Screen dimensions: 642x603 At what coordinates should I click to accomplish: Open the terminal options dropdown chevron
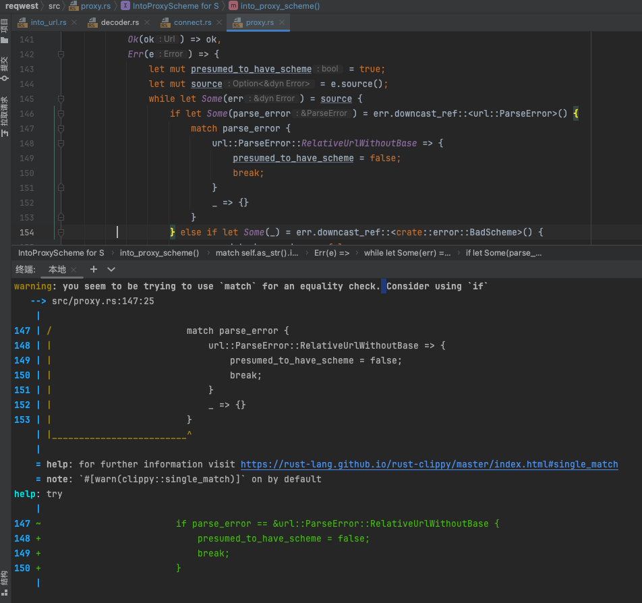pos(111,269)
